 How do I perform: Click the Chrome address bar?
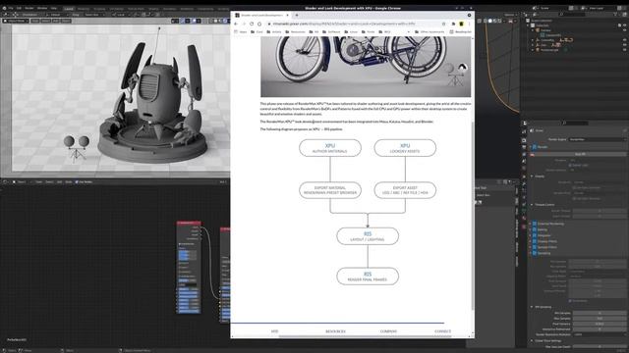357,24
